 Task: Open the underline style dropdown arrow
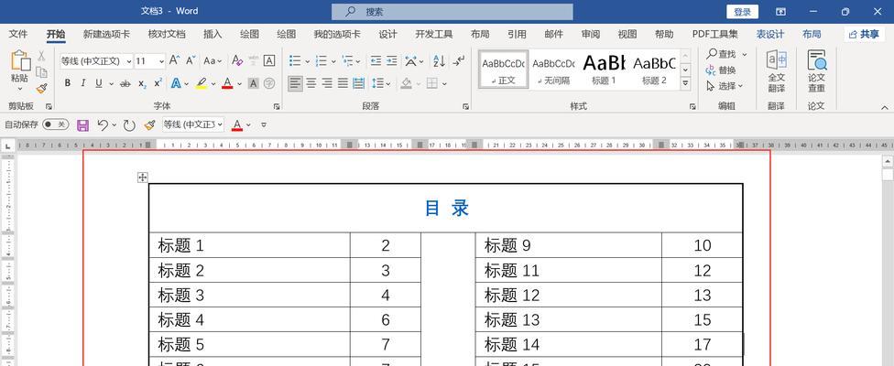click(111, 83)
